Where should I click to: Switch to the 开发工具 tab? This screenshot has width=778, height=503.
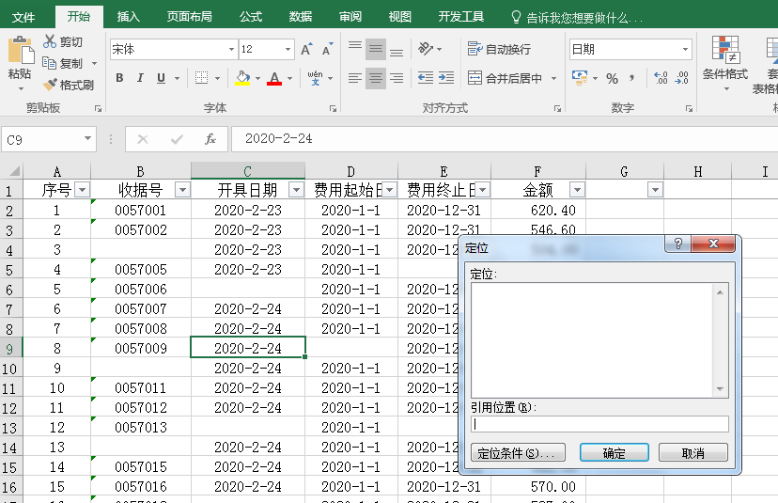point(461,17)
